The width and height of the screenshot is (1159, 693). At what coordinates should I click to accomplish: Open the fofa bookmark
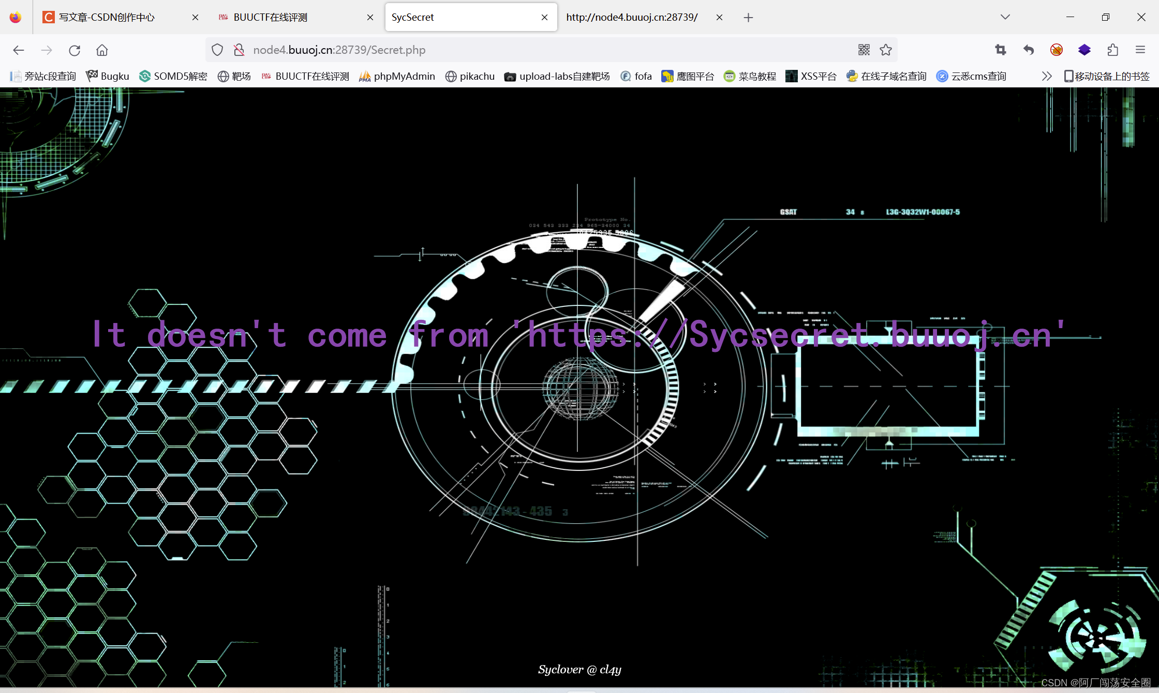tap(636, 76)
